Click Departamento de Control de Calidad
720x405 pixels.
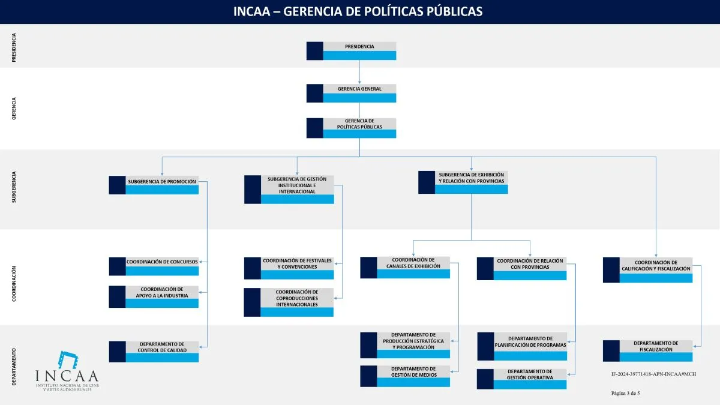[x=154, y=352]
